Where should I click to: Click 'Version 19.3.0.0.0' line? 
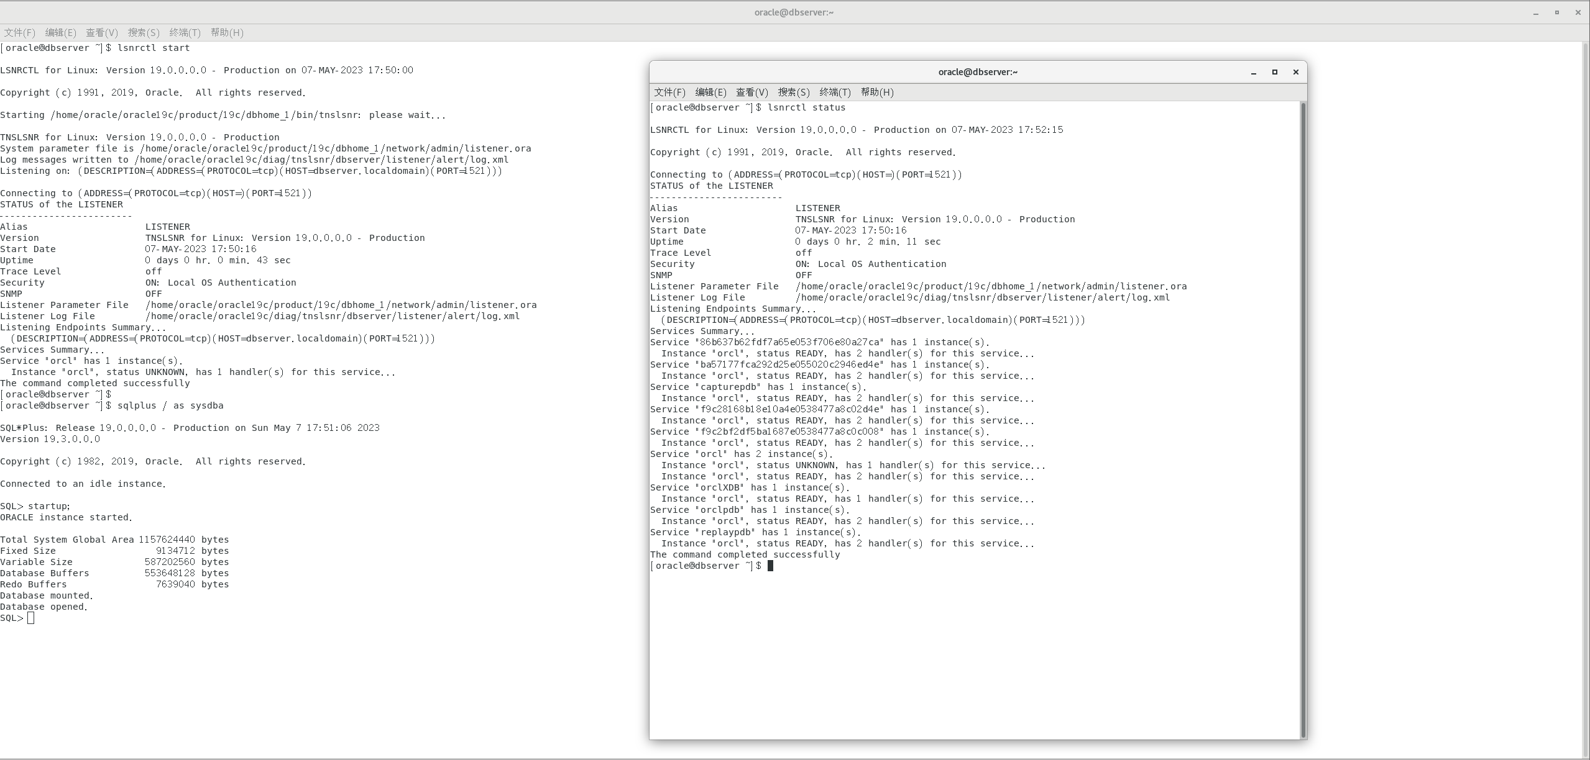point(50,439)
